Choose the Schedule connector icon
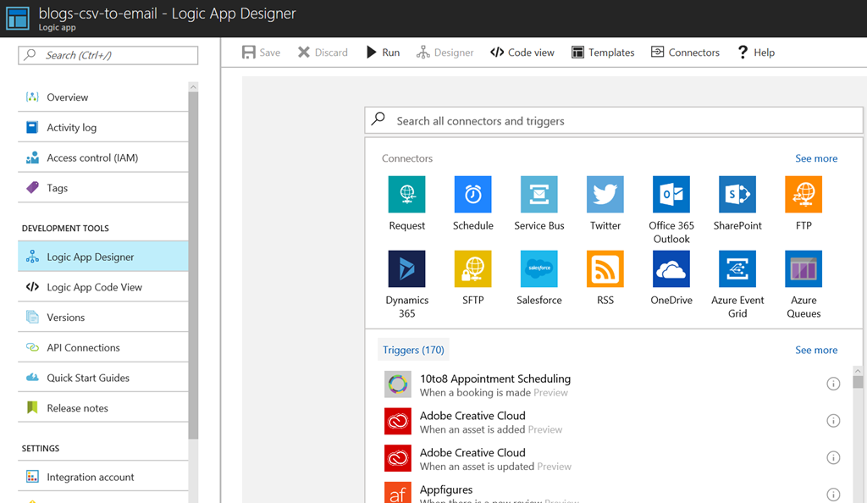 point(472,195)
